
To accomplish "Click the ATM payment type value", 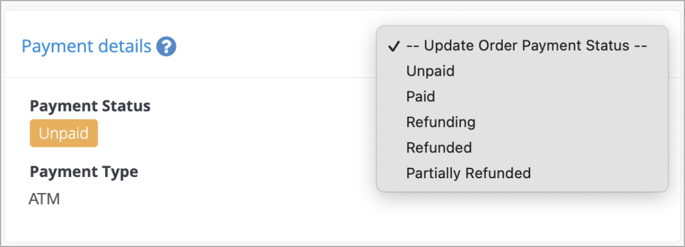I will 44,199.
